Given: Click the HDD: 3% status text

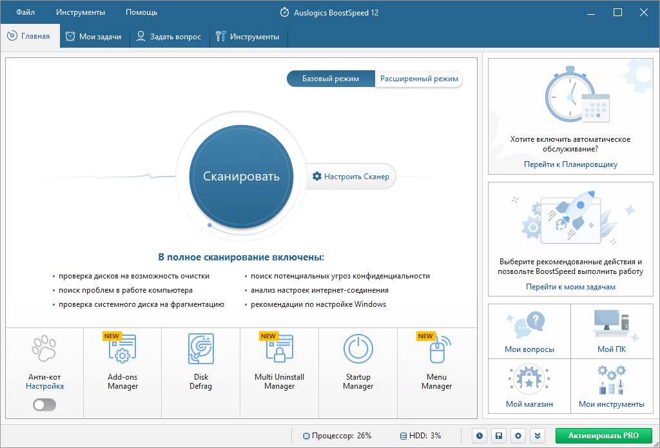Looking at the screenshot, I should [425, 436].
